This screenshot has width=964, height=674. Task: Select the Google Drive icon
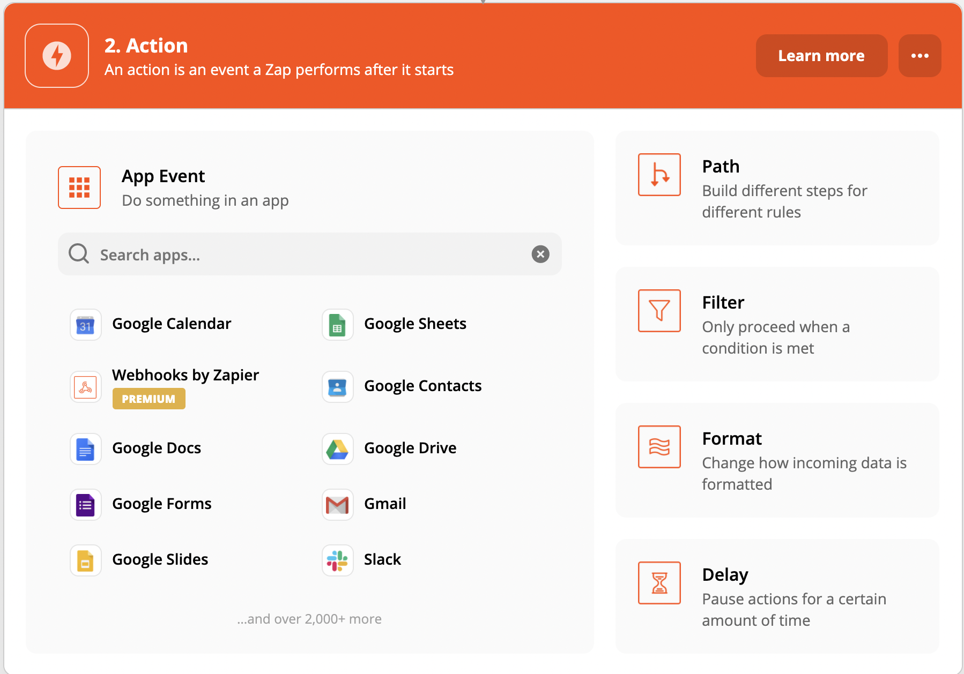(x=338, y=449)
